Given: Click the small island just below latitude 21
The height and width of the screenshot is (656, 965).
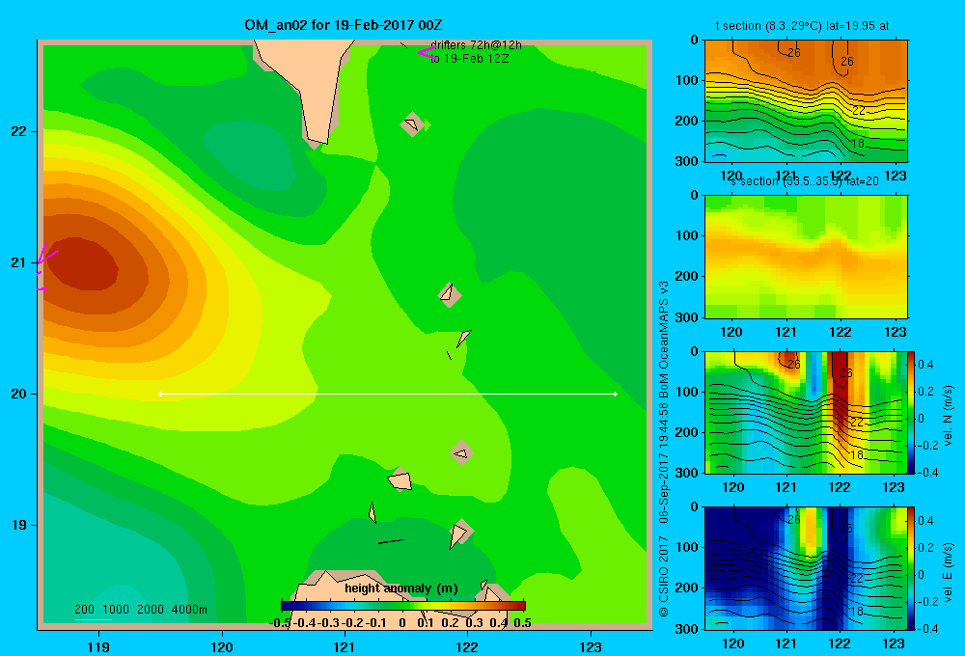Looking at the screenshot, I should [x=450, y=294].
